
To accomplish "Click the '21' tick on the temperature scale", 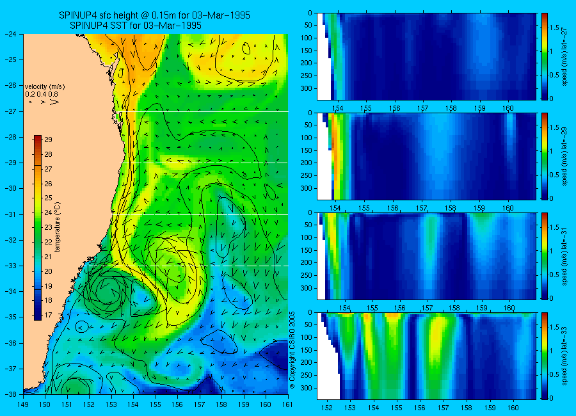I will coord(48,257).
